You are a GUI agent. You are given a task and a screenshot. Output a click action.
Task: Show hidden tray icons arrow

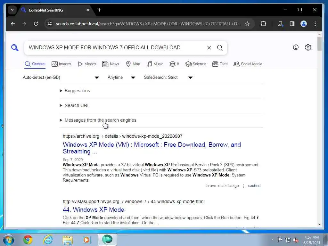272,240
